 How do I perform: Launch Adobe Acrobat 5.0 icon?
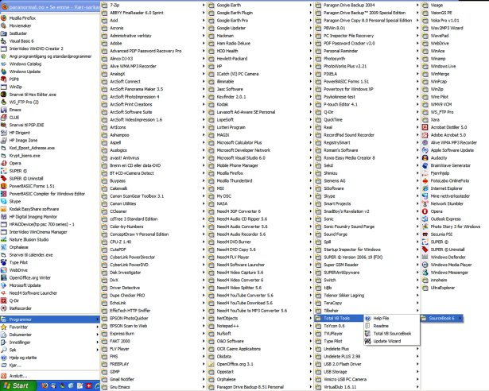pyautogui.click(x=425, y=135)
